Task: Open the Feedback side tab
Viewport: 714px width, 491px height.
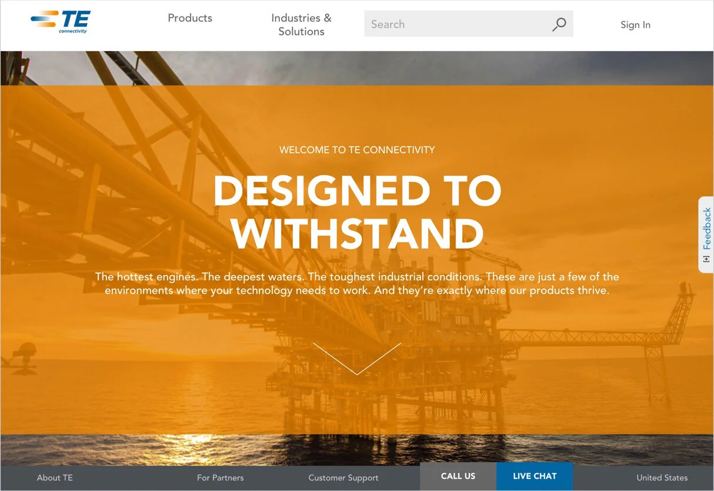Action: point(706,234)
